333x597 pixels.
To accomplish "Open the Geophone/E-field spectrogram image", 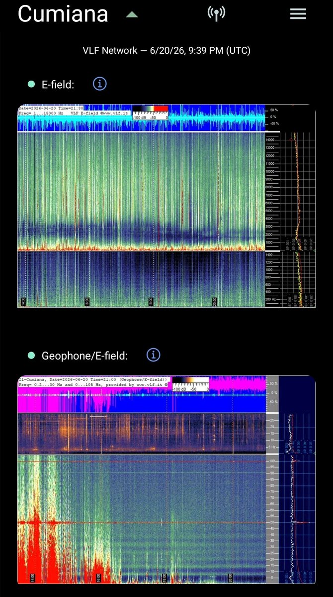I will pos(166,479).
